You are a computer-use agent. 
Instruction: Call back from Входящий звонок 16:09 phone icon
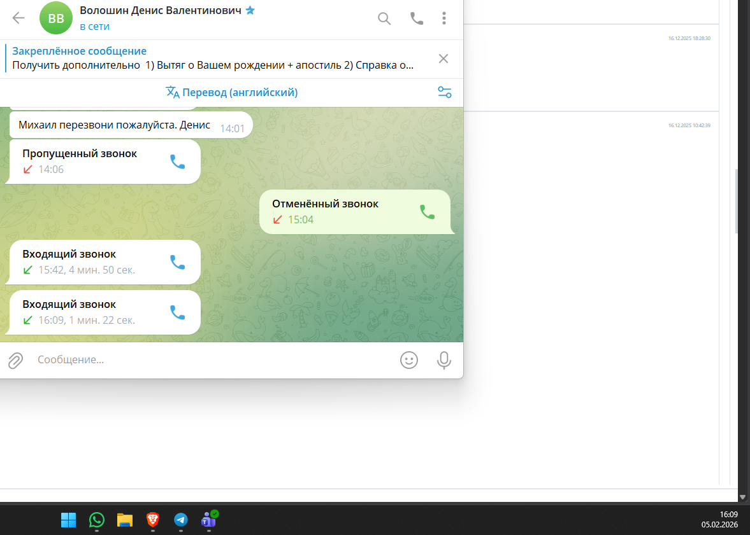[x=177, y=312]
